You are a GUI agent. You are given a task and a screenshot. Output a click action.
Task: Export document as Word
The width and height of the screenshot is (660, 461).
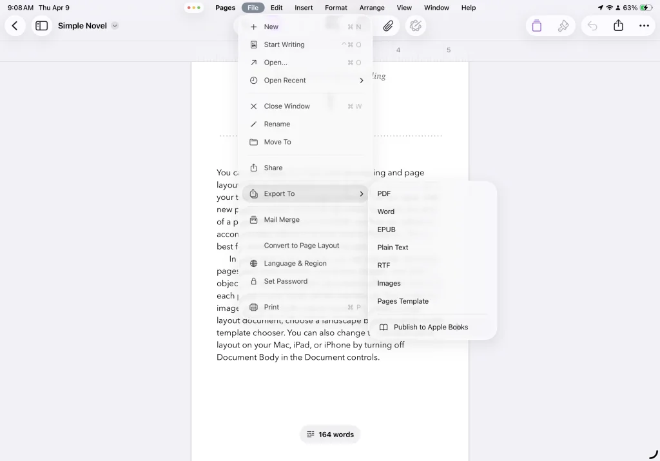pyautogui.click(x=432, y=211)
